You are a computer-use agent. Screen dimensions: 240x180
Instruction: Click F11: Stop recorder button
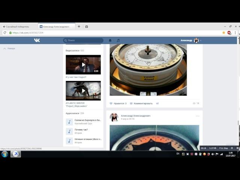click(x=223, y=148)
